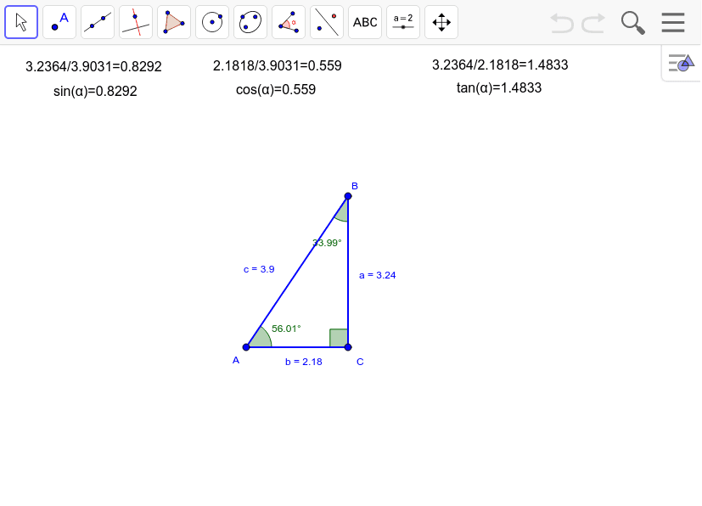
Task: Open the search magnifier
Action: point(632,22)
